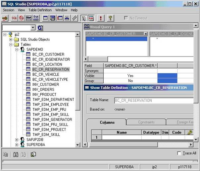200x171 pixels.
Task: Switch to the Constraints tab
Action: (146, 122)
